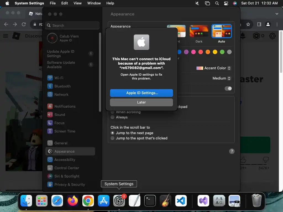Open the Edit menu
Image resolution: width=283 pixels, height=212 pixels.
[65, 3]
